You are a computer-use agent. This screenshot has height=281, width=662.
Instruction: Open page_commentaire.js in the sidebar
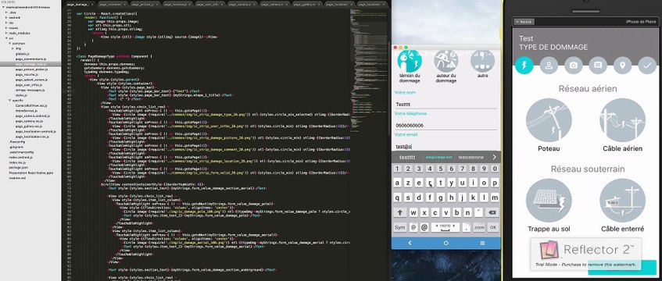click(30, 59)
